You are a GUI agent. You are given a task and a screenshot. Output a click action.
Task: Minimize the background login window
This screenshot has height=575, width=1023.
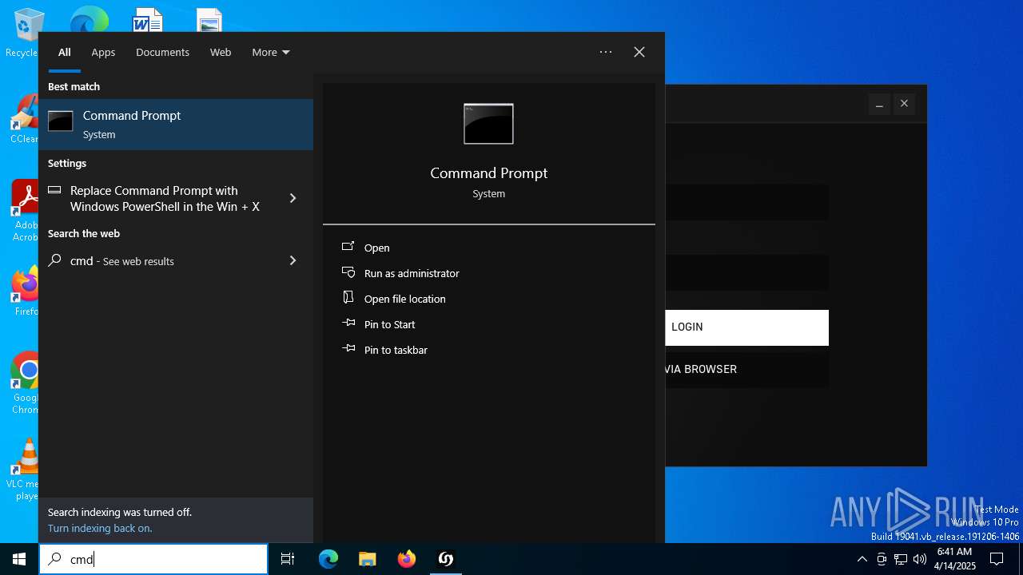[879, 104]
